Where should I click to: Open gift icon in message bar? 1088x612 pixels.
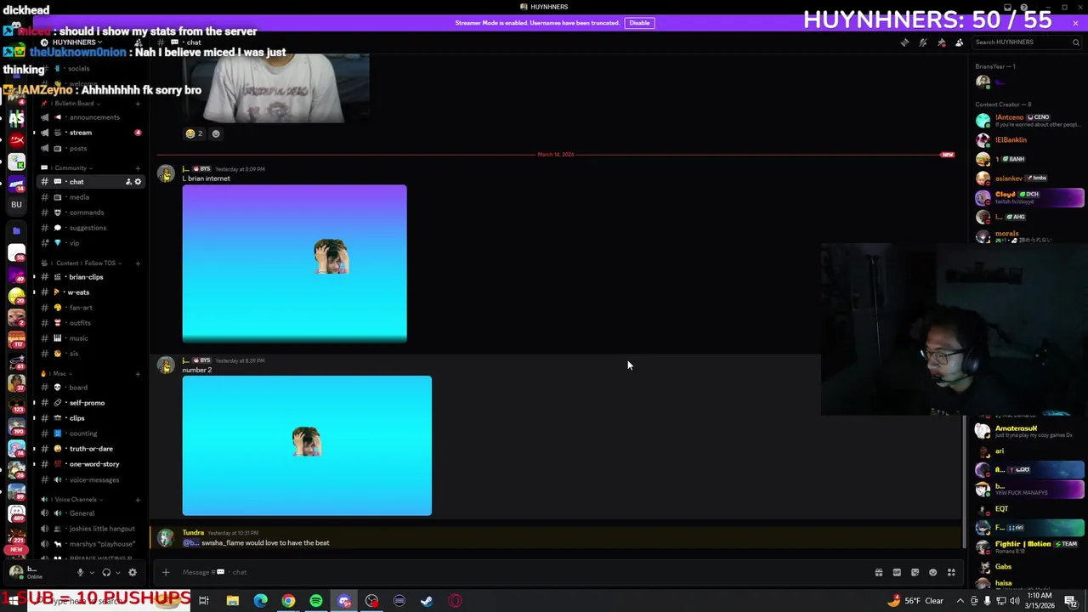[879, 573]
